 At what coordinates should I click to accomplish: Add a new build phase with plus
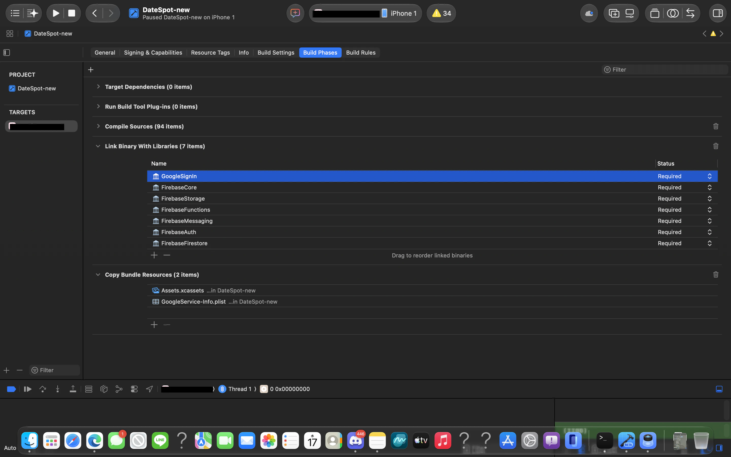click(x=91, y=70)
